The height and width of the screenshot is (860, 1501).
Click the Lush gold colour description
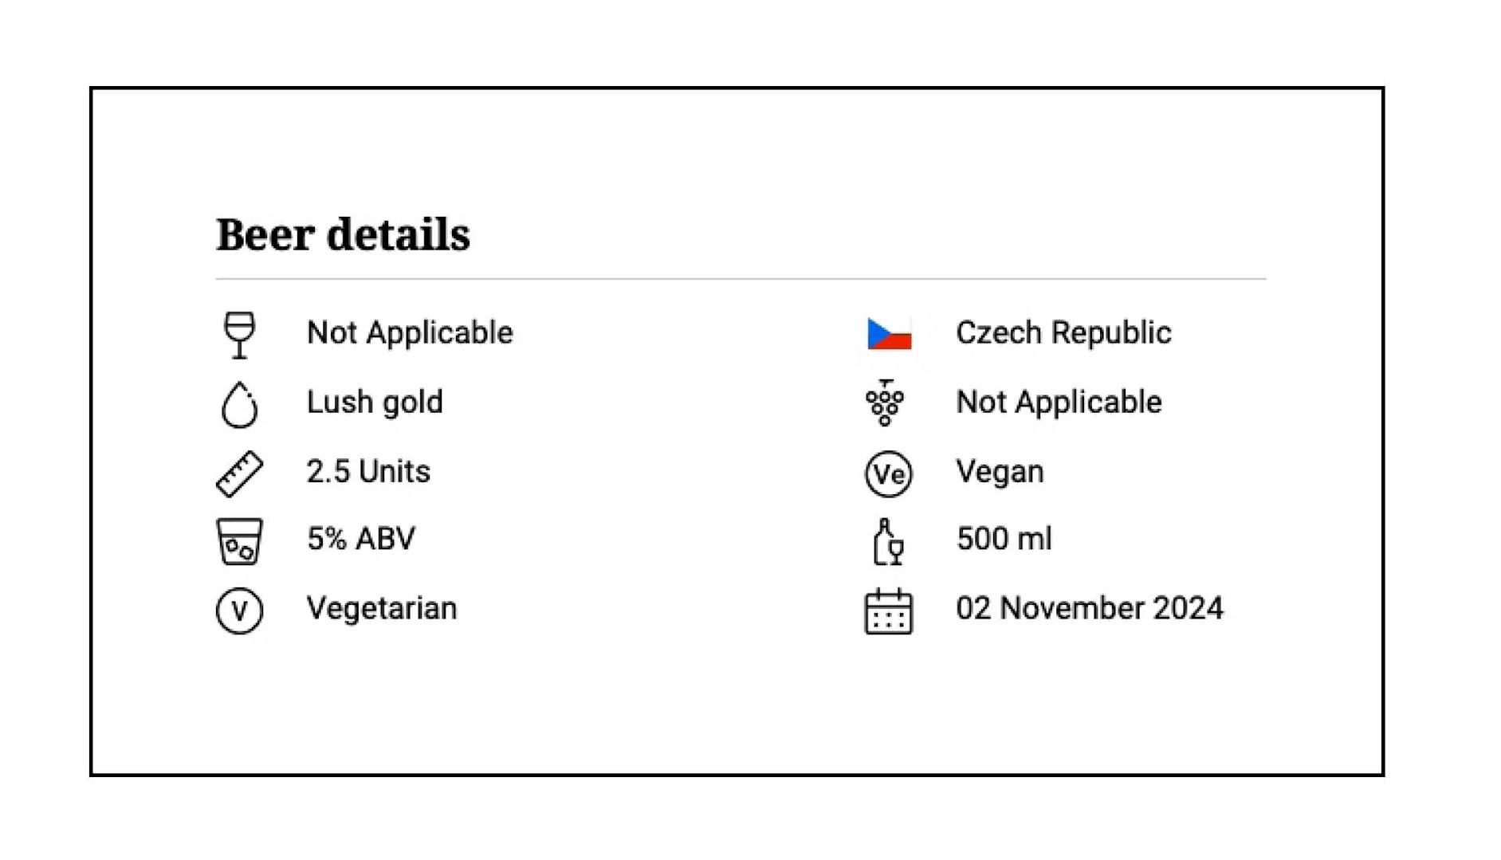coord(375,403)
